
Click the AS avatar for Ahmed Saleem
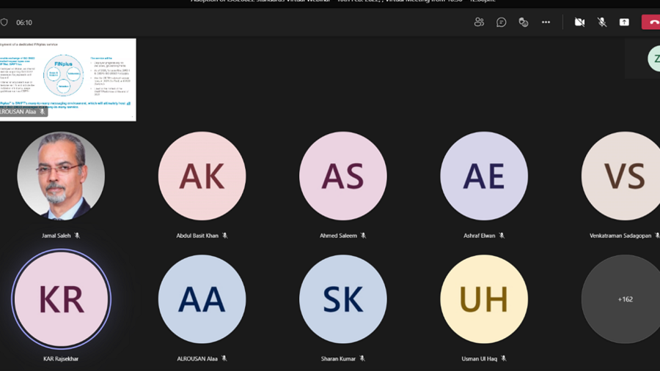coord(343,176)
